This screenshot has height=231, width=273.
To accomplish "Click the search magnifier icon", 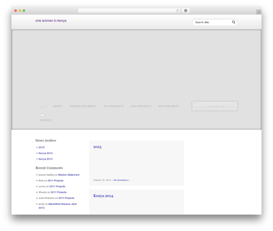I will 234,22.
